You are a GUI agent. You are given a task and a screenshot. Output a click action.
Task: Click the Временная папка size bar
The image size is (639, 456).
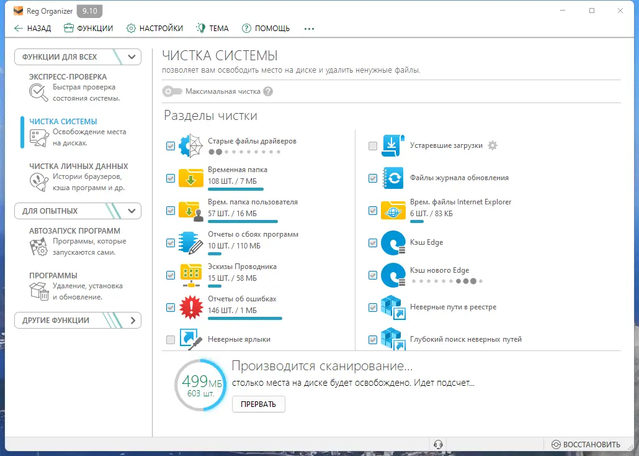236,189
